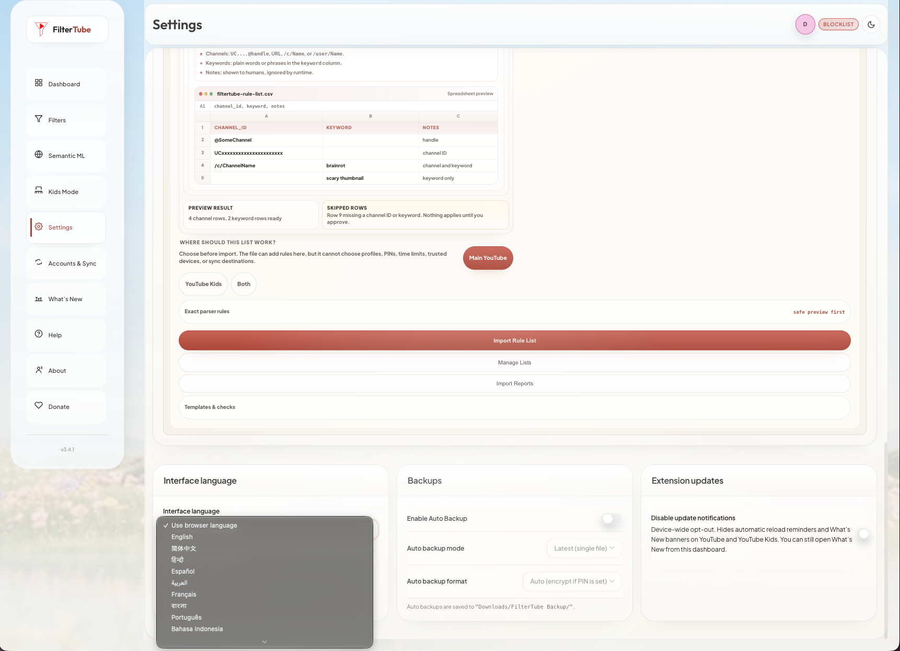The image size is (900, 651).
Task: Click brainrot keyword cell
Action: (371, 166)
